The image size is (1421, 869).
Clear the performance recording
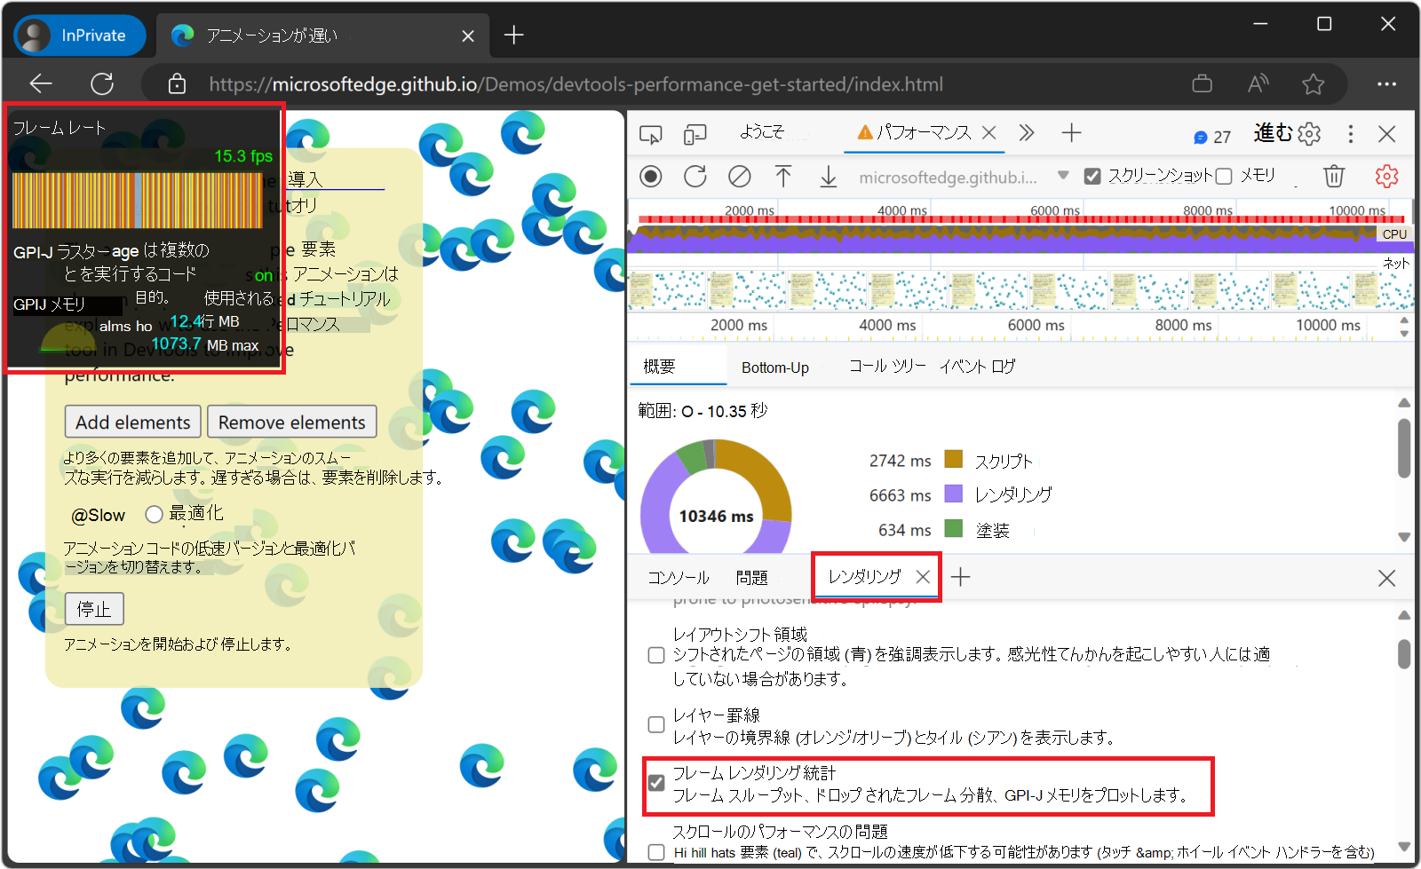pos(739,177)
